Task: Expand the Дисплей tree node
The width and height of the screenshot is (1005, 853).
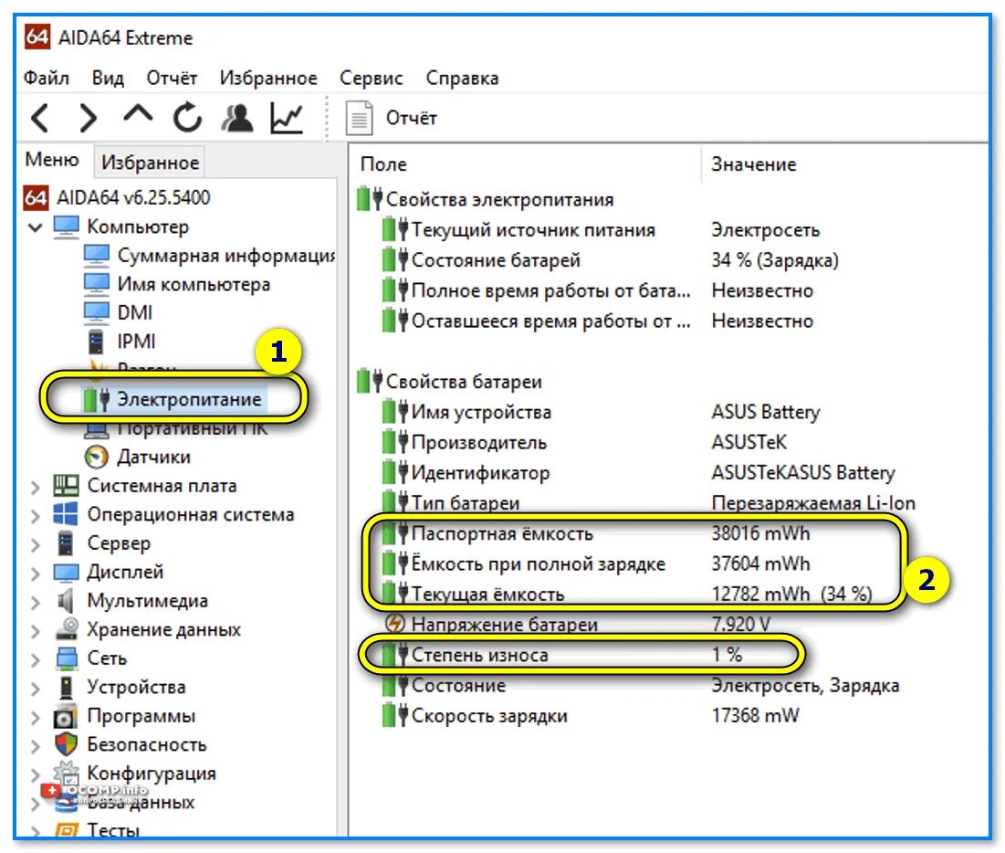Action: [36, 574]
